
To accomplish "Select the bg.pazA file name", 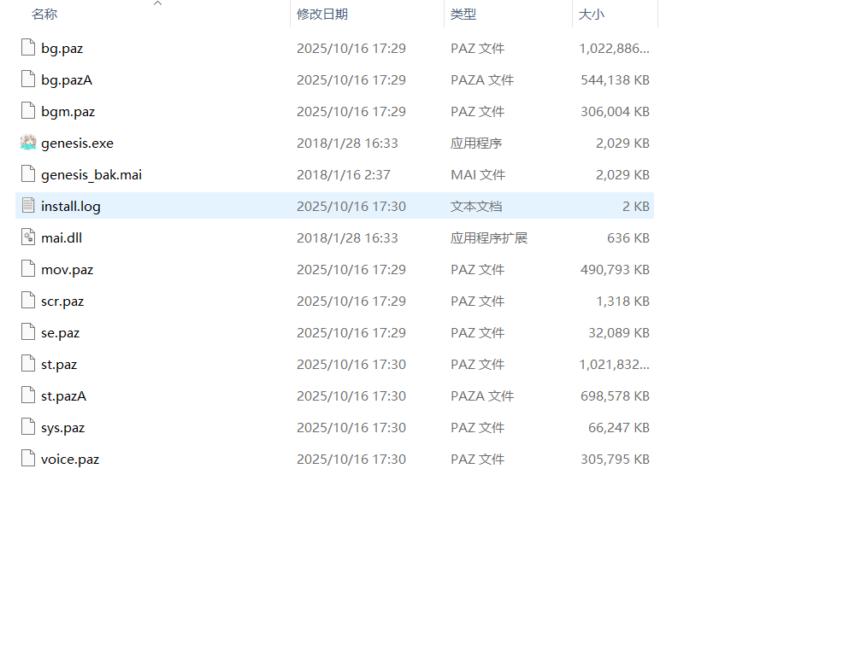I will click(67, 80).
